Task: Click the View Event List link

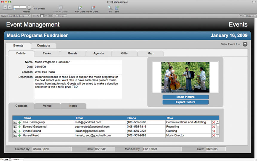Action: click(230, 44)
